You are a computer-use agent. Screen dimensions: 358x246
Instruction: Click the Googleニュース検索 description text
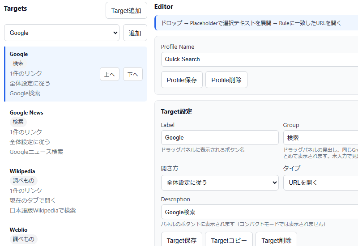pyautogui.click(x=36, y=152)
